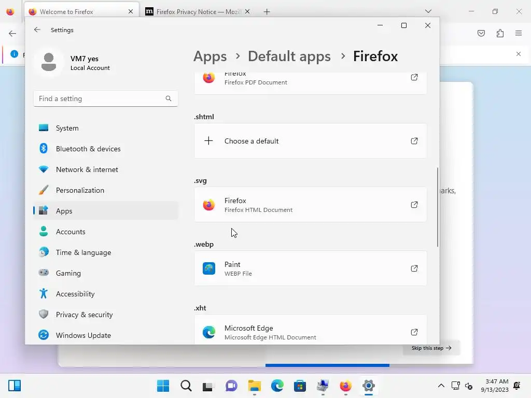Change .svg default Firefox HTML Document
Image resolution: width=531 pixels, height=398 pixels.
pos(310,205)
